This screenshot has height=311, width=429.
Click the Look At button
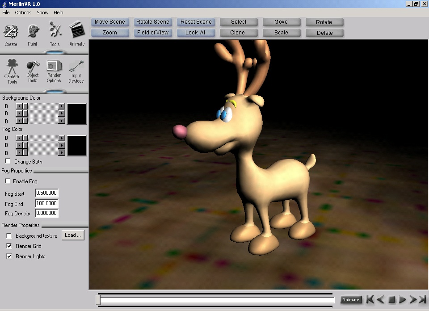pyautogui.click(x=196, y=33)
